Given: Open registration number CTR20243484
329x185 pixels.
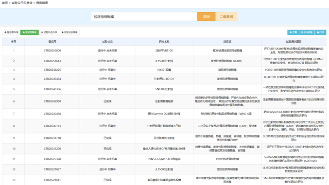Looking at the screenshot, I should click(x=52, y=79).
